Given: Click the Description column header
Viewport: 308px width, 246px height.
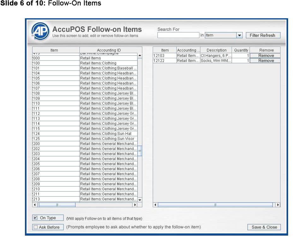Looking at the screenshot, I should pos(216,50).
